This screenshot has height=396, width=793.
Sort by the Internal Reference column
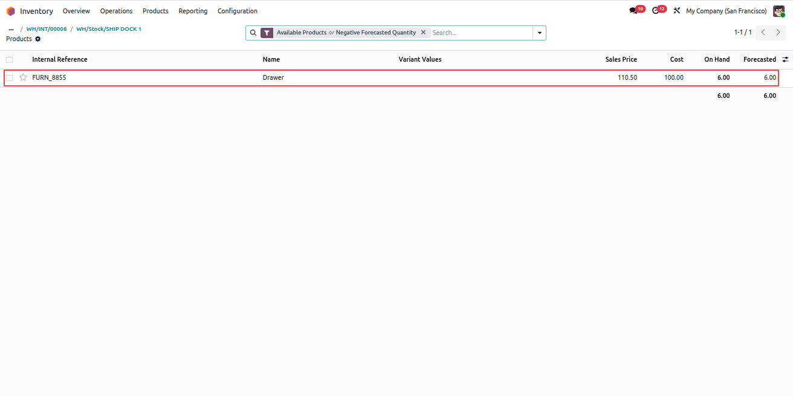point(60,59)
